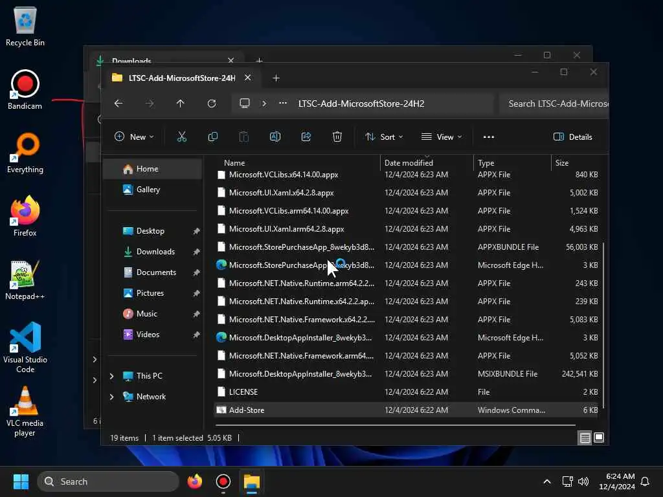Click taskbar clock showing 6:24 AM
The height and width of the screenshot is (497, 663).
coord(617,481)
